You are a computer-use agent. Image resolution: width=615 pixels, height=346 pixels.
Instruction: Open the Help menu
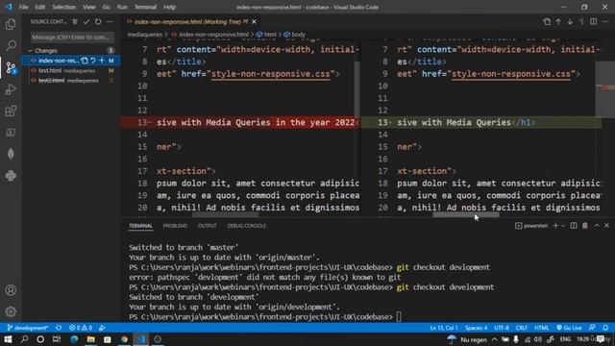click(x=169, y=7)
